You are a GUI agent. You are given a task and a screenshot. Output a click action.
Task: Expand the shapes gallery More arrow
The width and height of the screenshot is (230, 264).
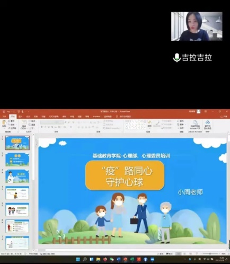tap(145, 127)
